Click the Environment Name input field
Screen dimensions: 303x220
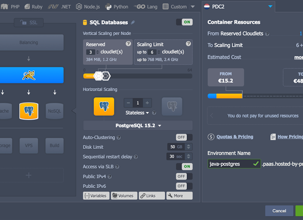tap(230, 164)
